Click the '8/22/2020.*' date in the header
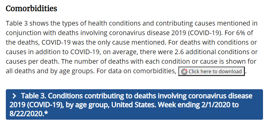The height and width of the screenshot is (124, 267). click(x=29, y=114)
